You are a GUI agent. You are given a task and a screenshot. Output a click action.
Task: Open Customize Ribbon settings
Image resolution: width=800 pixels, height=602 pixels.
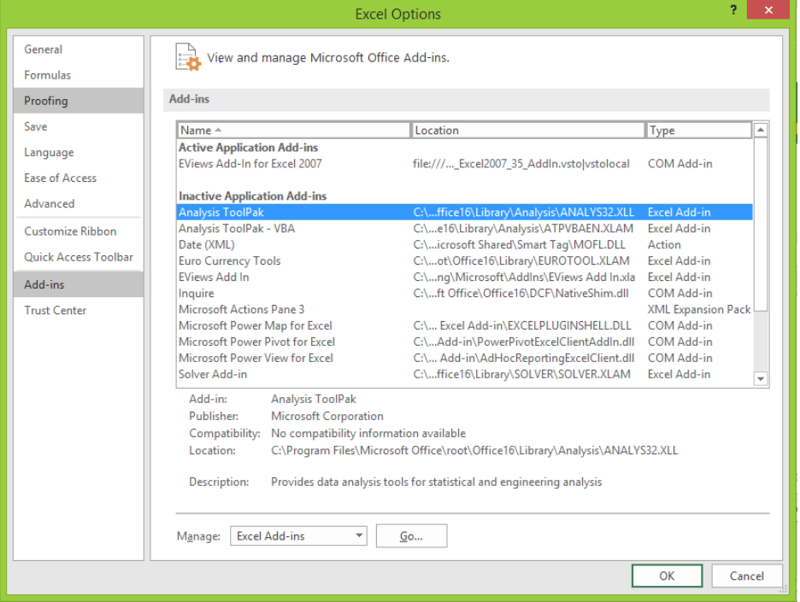pyautogui.click(x=78, y=231)
